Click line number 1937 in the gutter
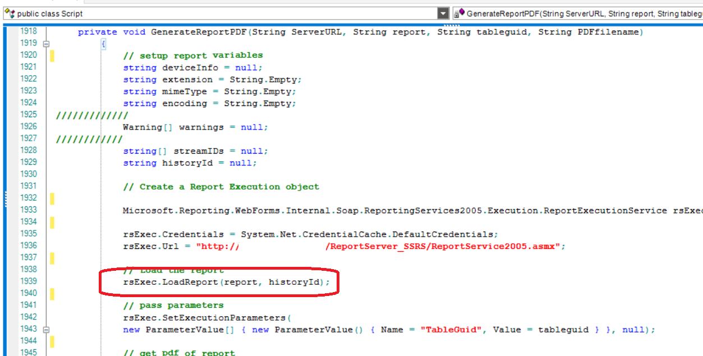Image resolution: width=703 pixels, height=356 pixels. [x=28, y=257]
